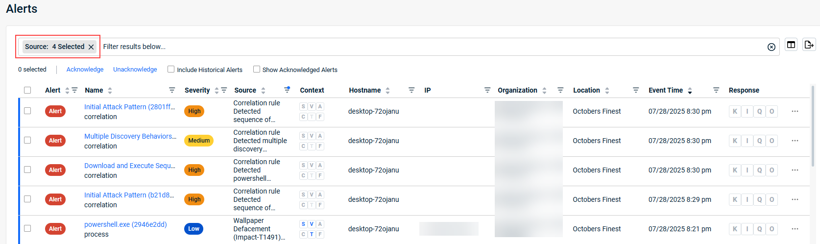The width and height of the screenshot is (820, 244).
Task: Select the Download and Execute Sequence row checkbox
Action: click(27, 170)
